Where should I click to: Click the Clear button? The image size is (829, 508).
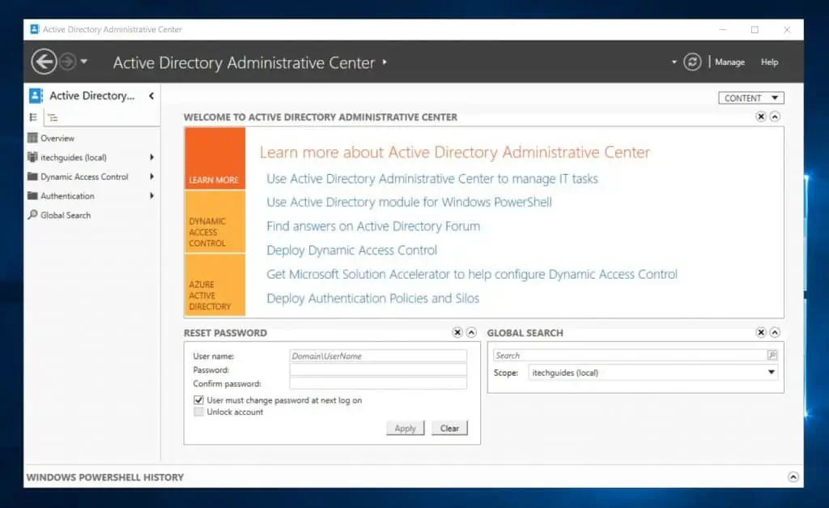point(450,428)
